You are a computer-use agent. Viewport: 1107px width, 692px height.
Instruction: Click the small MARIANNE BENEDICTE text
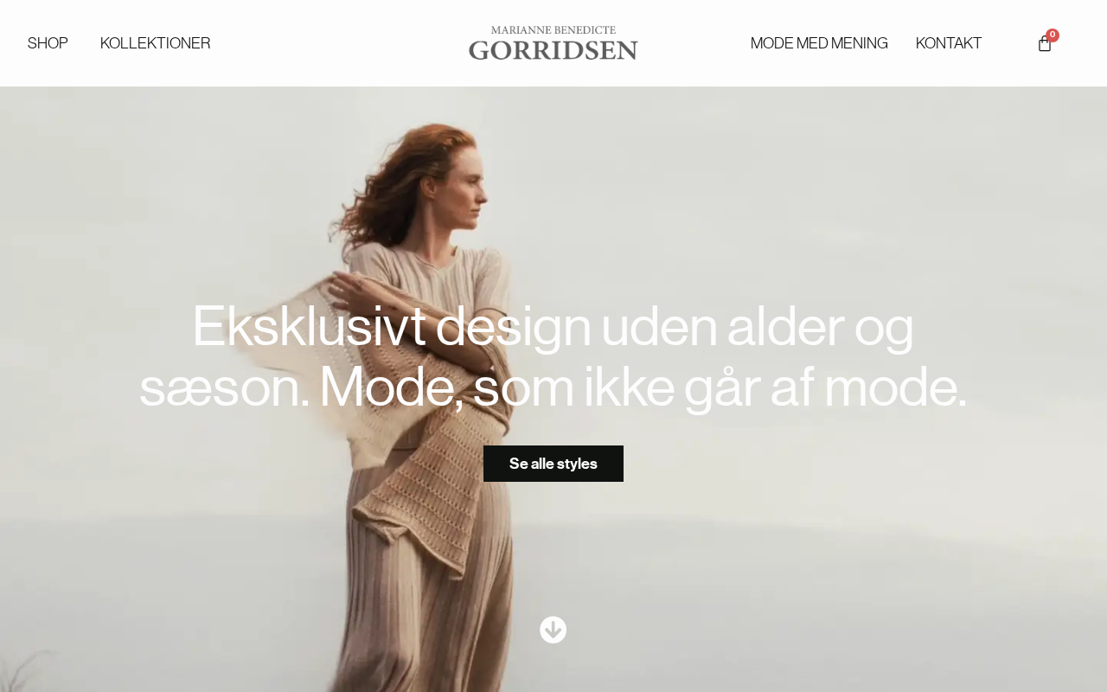pyautogui.click(x=553, y=30)
